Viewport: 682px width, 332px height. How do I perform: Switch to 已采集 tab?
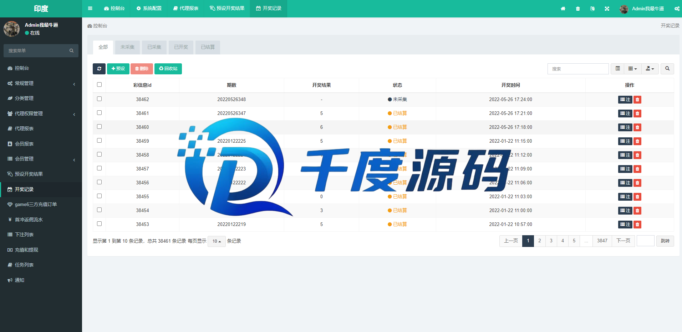[154, 47]
